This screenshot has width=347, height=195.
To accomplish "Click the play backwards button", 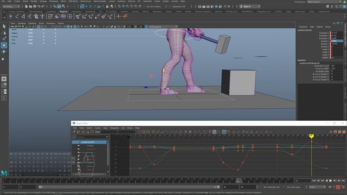I will pos(326,180).
